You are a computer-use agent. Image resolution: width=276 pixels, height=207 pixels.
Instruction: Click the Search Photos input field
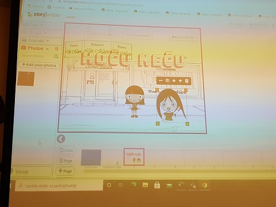pyautogui.click(x=37, y=56)
